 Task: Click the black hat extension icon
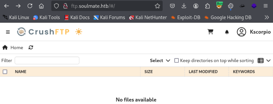click(x=242, y=6)
